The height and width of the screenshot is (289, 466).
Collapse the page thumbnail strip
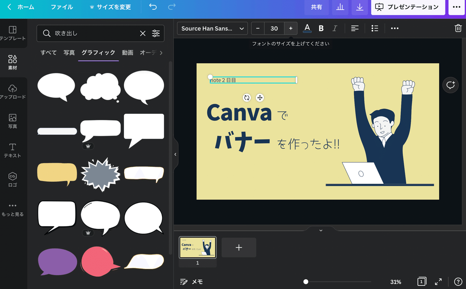point(321,230)
